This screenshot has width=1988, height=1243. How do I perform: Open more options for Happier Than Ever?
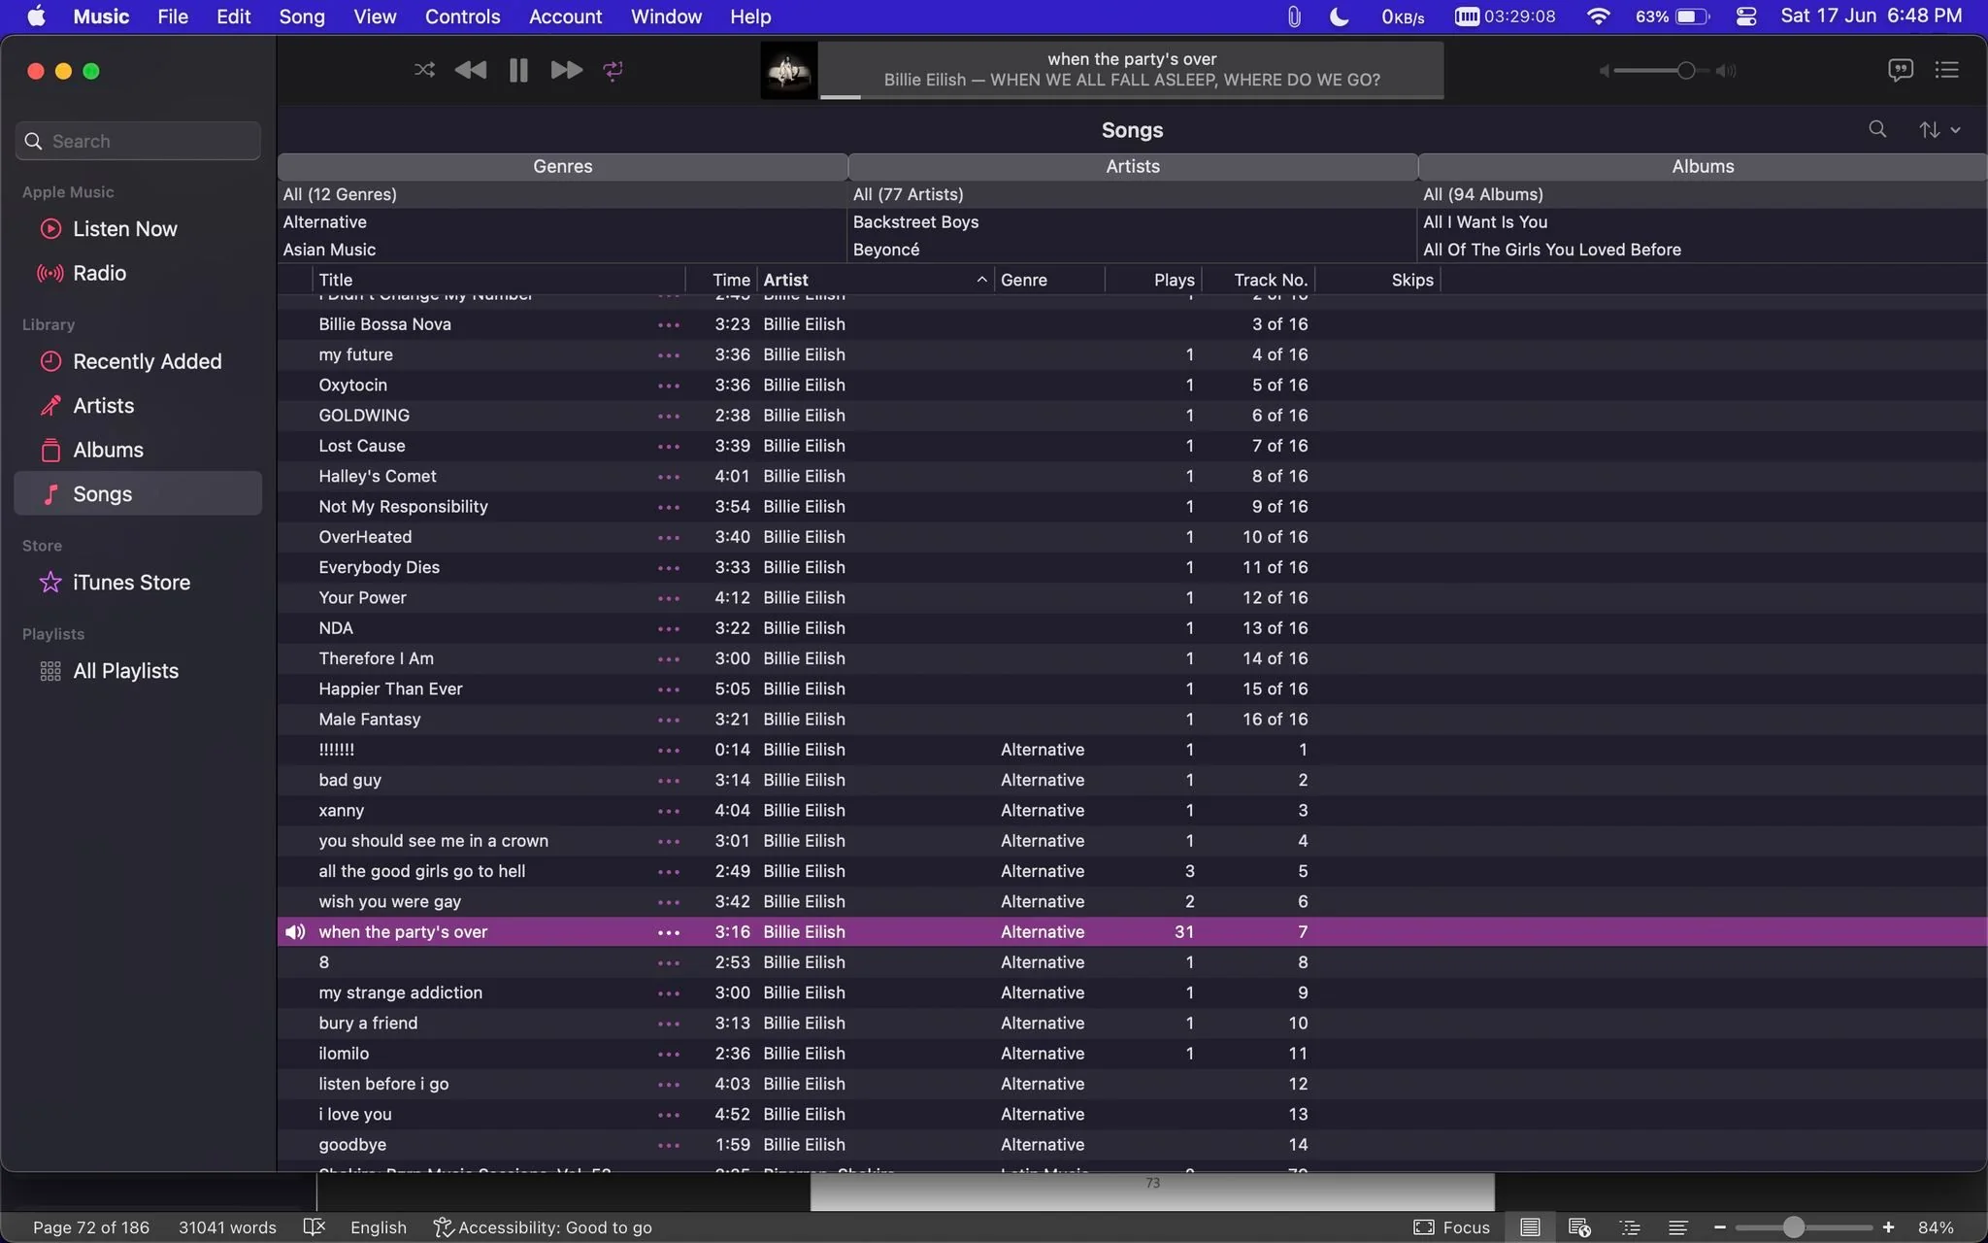tap(669, 689)
